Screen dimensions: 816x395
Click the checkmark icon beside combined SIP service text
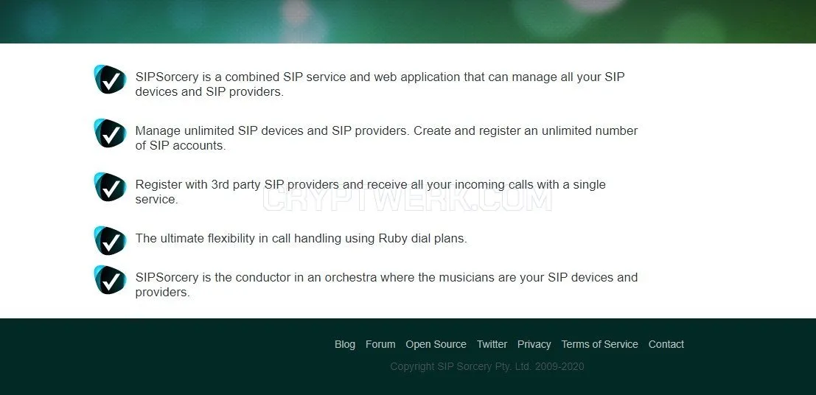[x=111, y=80]
